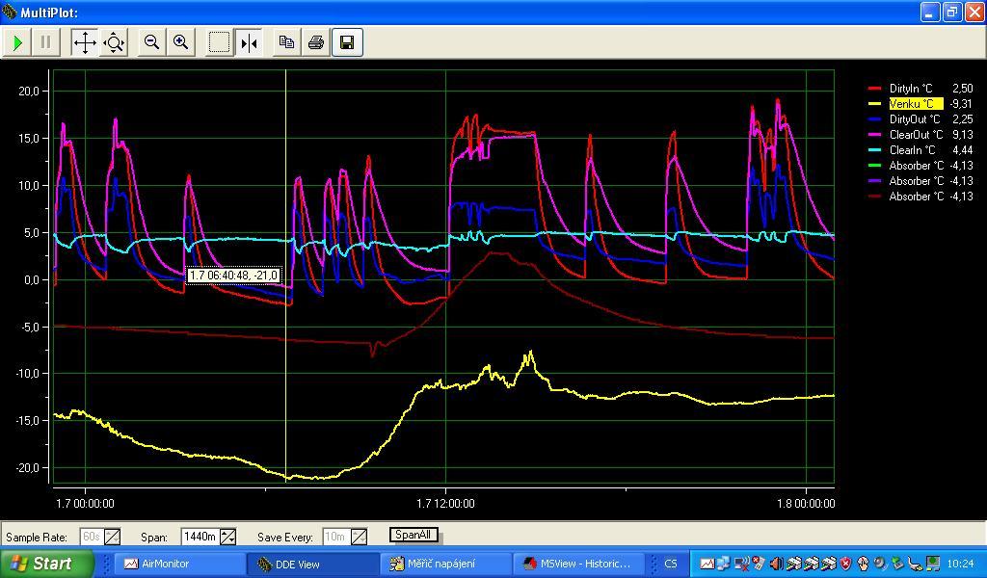
Task: Open the Windows Start menu
Action: pyautogui.click(x=46, y=564)
